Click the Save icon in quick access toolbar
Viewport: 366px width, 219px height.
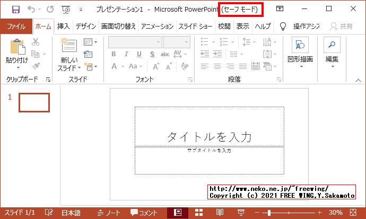(x=16, y=10)
